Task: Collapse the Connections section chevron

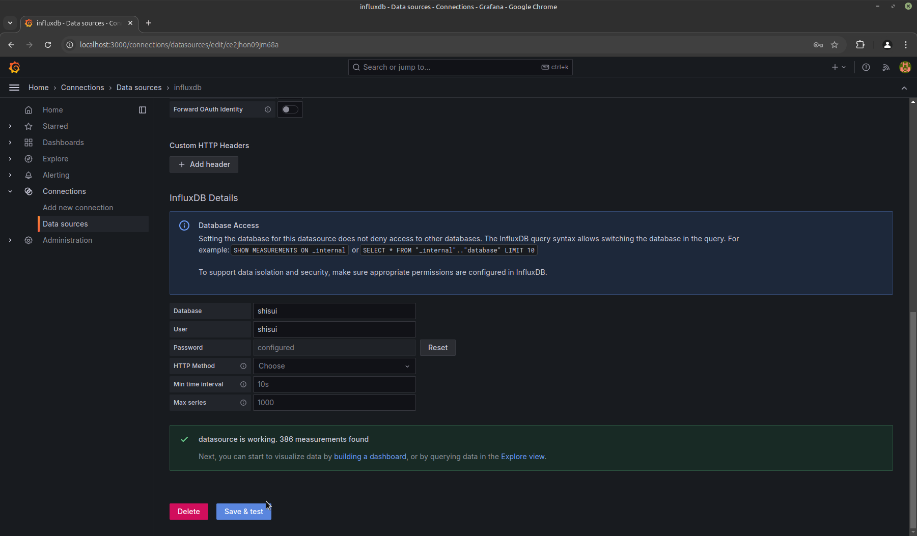Action: [10, 191]
